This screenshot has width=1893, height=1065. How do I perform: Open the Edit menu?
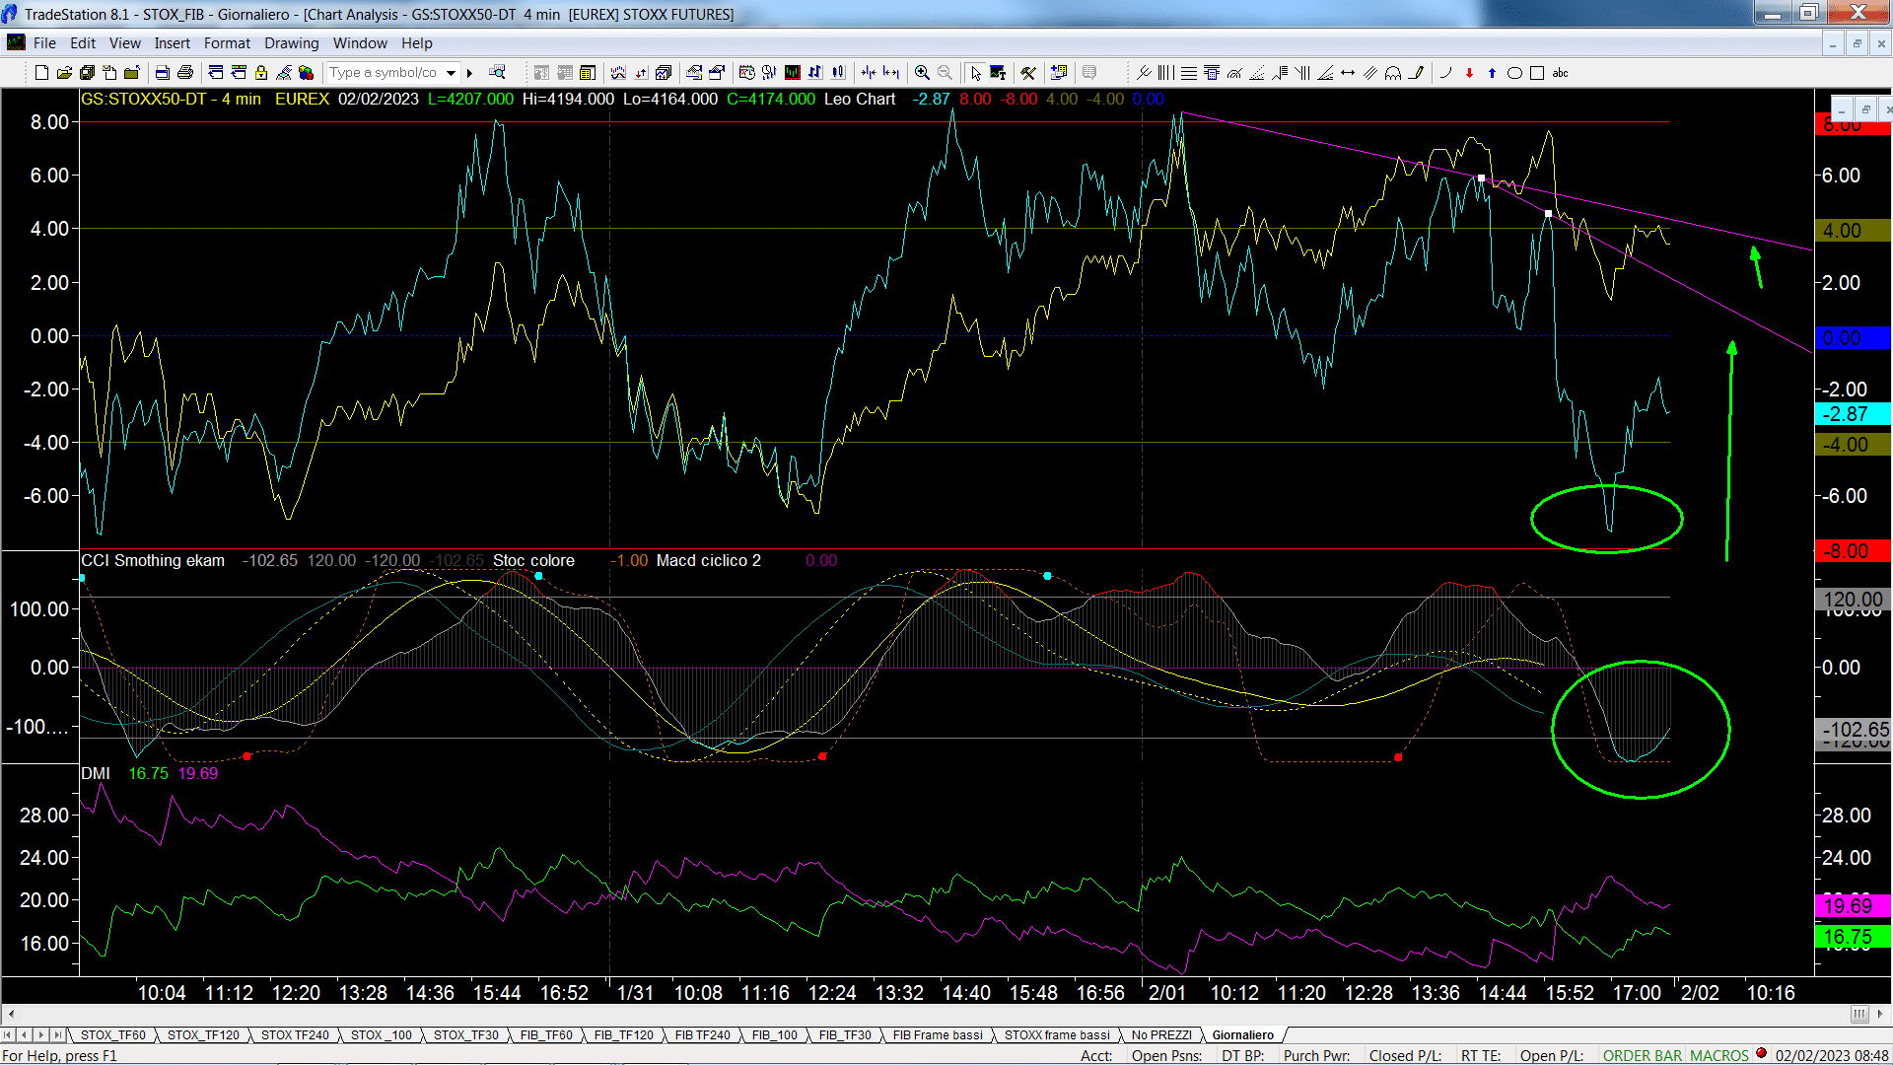click(83, 43)
